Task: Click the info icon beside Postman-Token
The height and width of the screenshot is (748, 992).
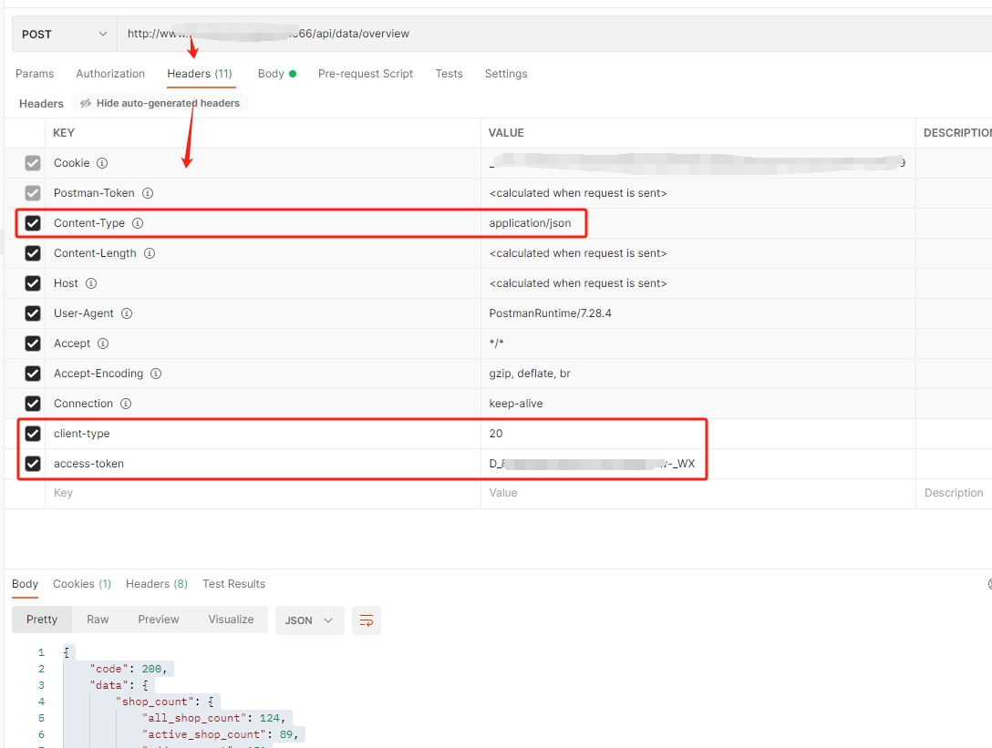Action: click(x=148, y=193)
